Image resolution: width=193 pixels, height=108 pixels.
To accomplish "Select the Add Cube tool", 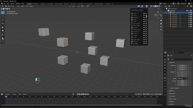I will [3, 42].
